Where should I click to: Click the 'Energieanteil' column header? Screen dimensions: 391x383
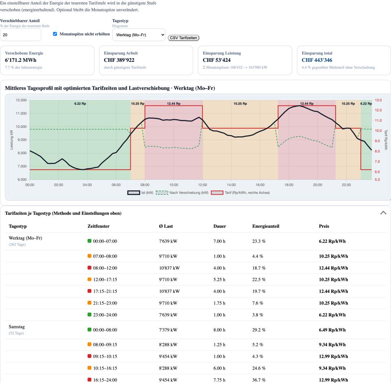tap(266, 226)
